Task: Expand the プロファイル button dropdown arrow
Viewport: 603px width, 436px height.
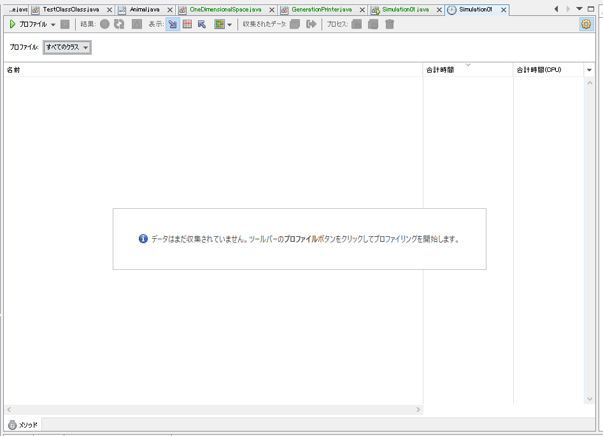Action: (53, 25)
